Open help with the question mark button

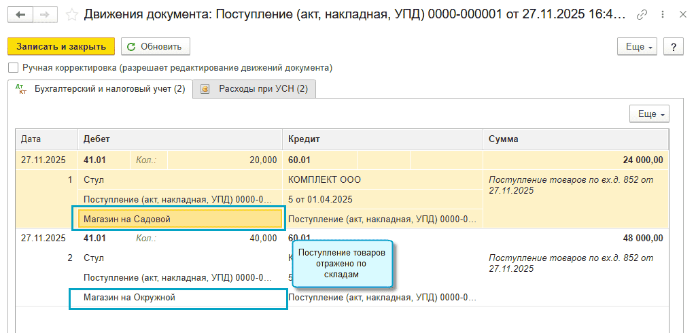[x=673, y=47]
